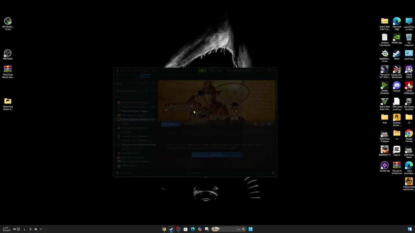Launch the Rockstar Games Launcher shortcut
The height and width of the screenshot is (233, 415).
[397, 120]
